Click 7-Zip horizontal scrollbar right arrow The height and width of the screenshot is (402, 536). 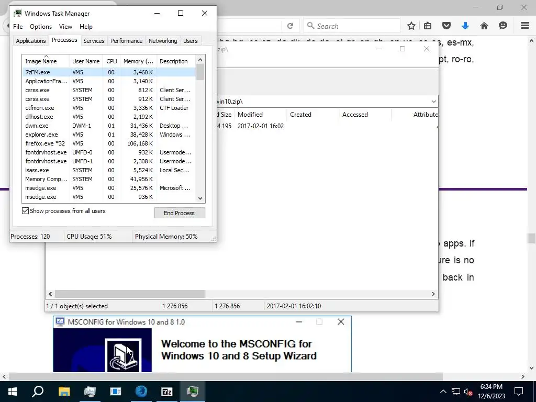[433, 294]
